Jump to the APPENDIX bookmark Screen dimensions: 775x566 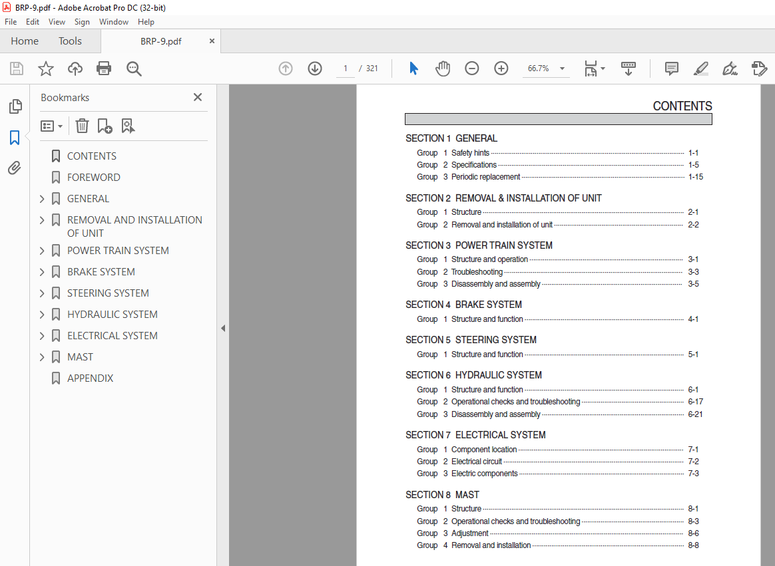(x=91, y=378)
